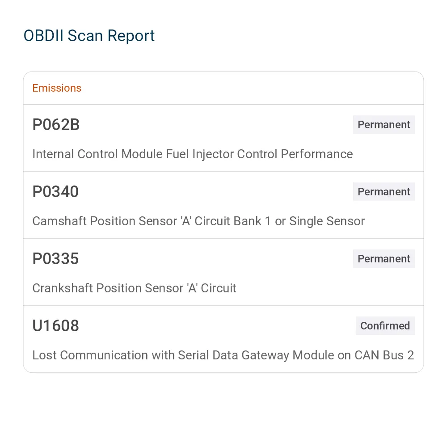The height and width of the screenshot is (447, 447).
Task: Open the U1608 trouble code entry
Action: pyautogui.click(x=55, y=325)
